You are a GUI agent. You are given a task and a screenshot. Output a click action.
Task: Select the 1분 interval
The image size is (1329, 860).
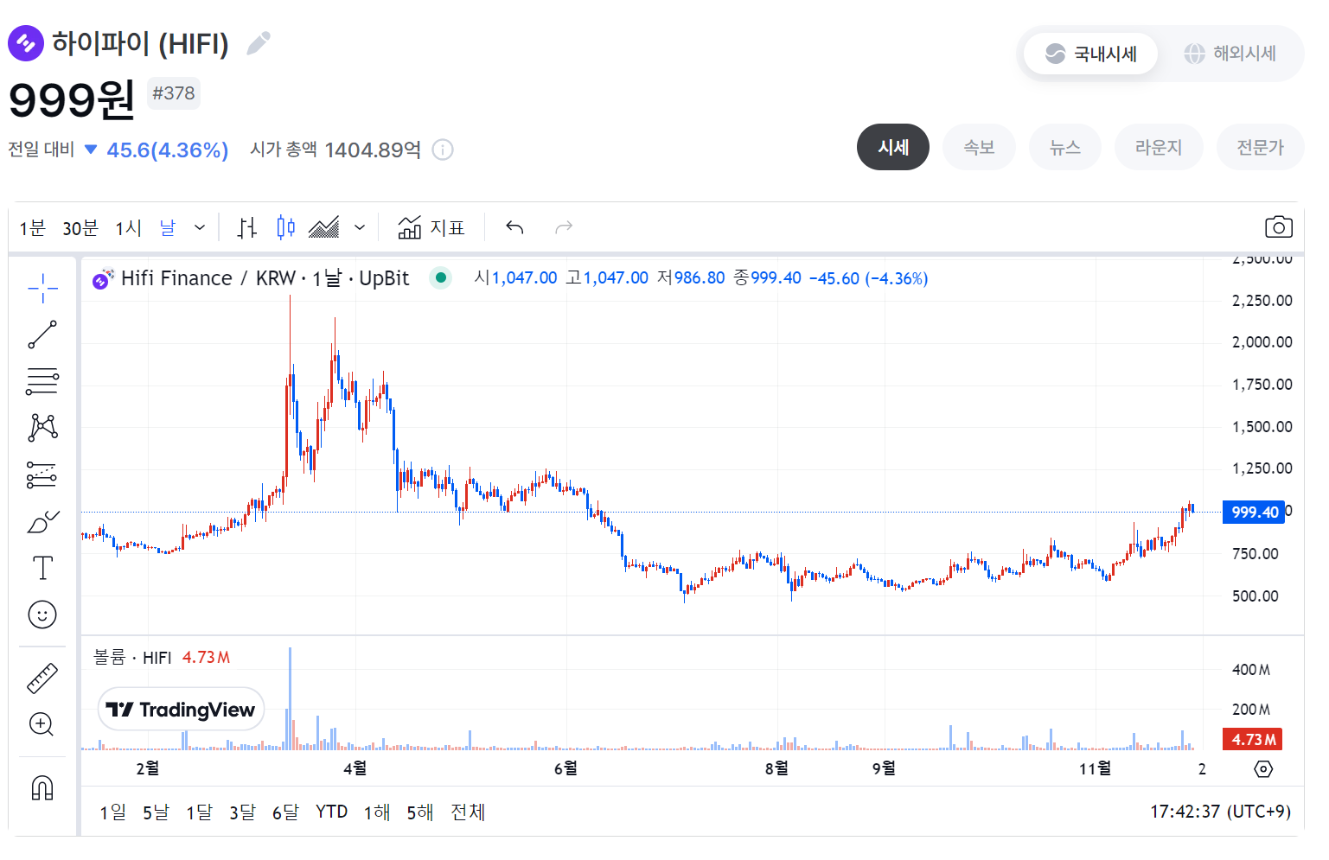(x=33, y=227)
